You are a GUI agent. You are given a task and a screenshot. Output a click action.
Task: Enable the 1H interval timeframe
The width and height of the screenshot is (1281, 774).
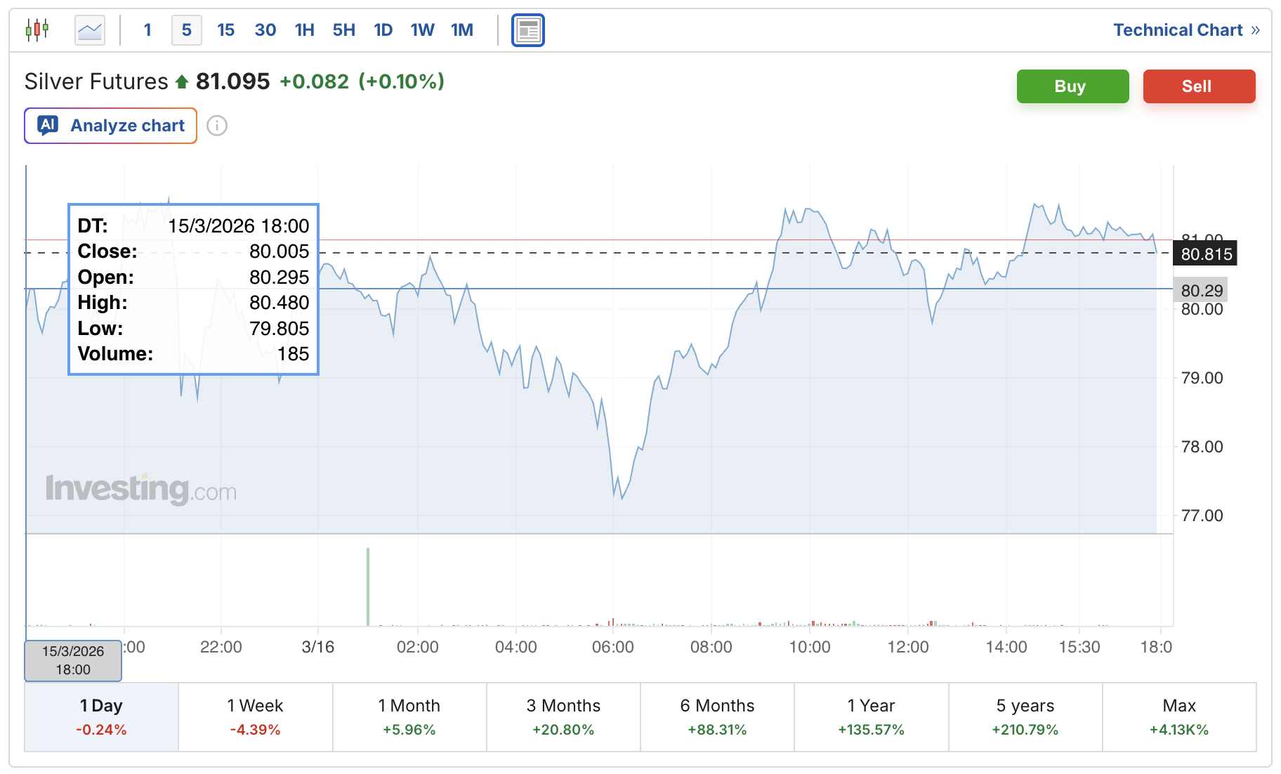(x=304, y=29)
